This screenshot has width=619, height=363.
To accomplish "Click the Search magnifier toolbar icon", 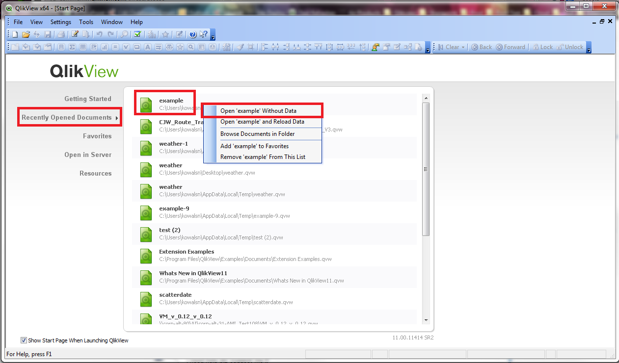I will [x=124, y=34].
